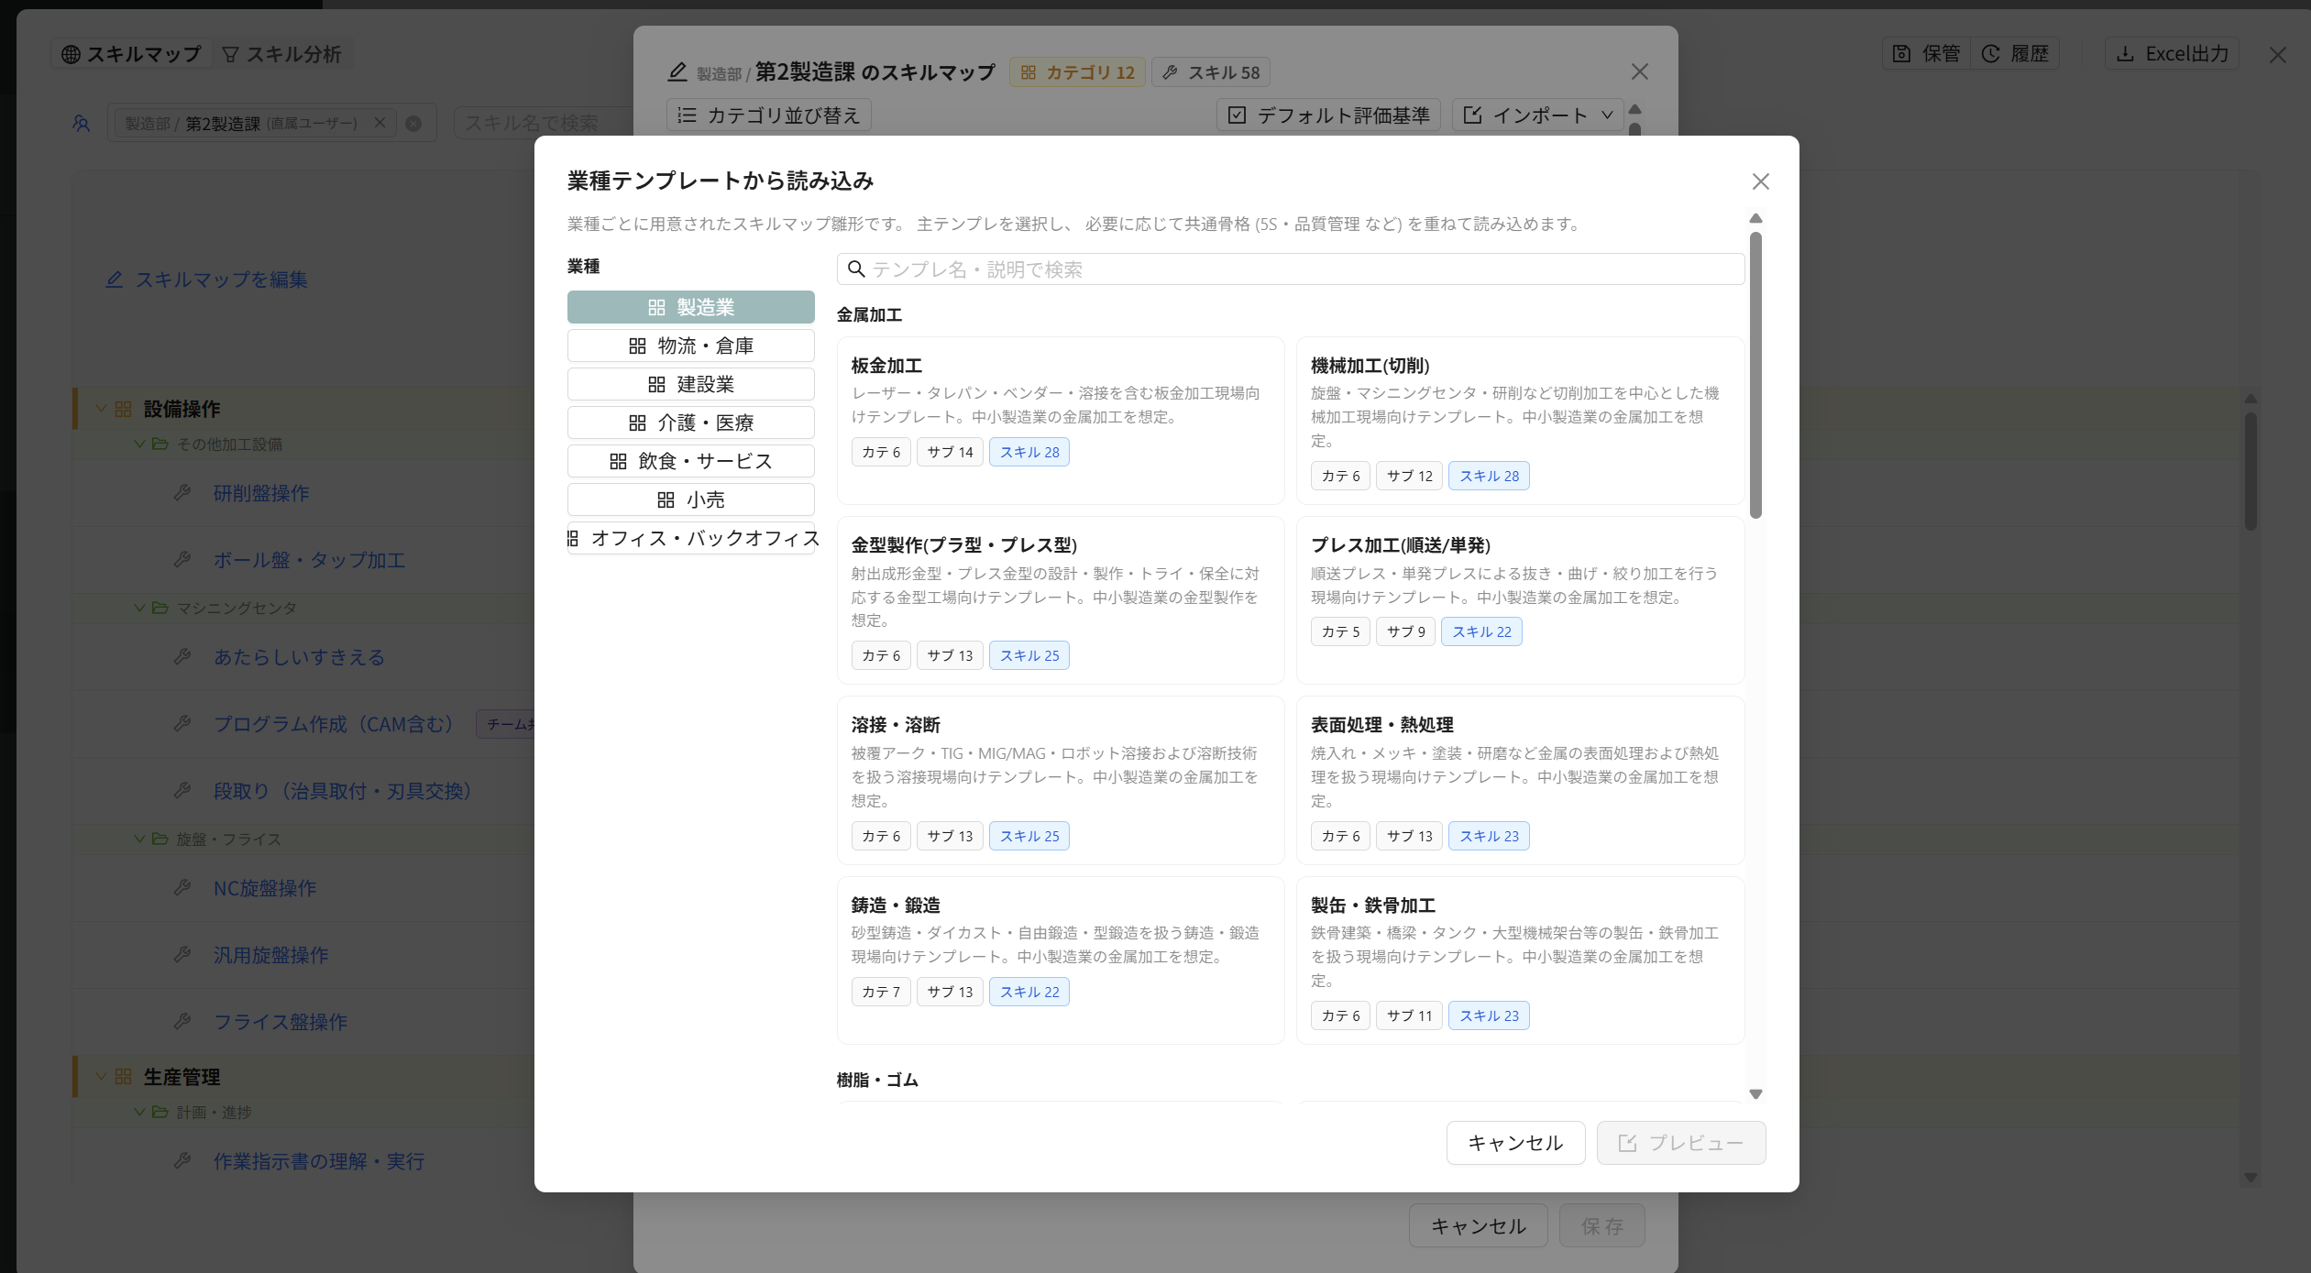Collapse the マシニングセンタ subcategory
This screenshot has width=2311, height=1273.
[x=139, y=608]
